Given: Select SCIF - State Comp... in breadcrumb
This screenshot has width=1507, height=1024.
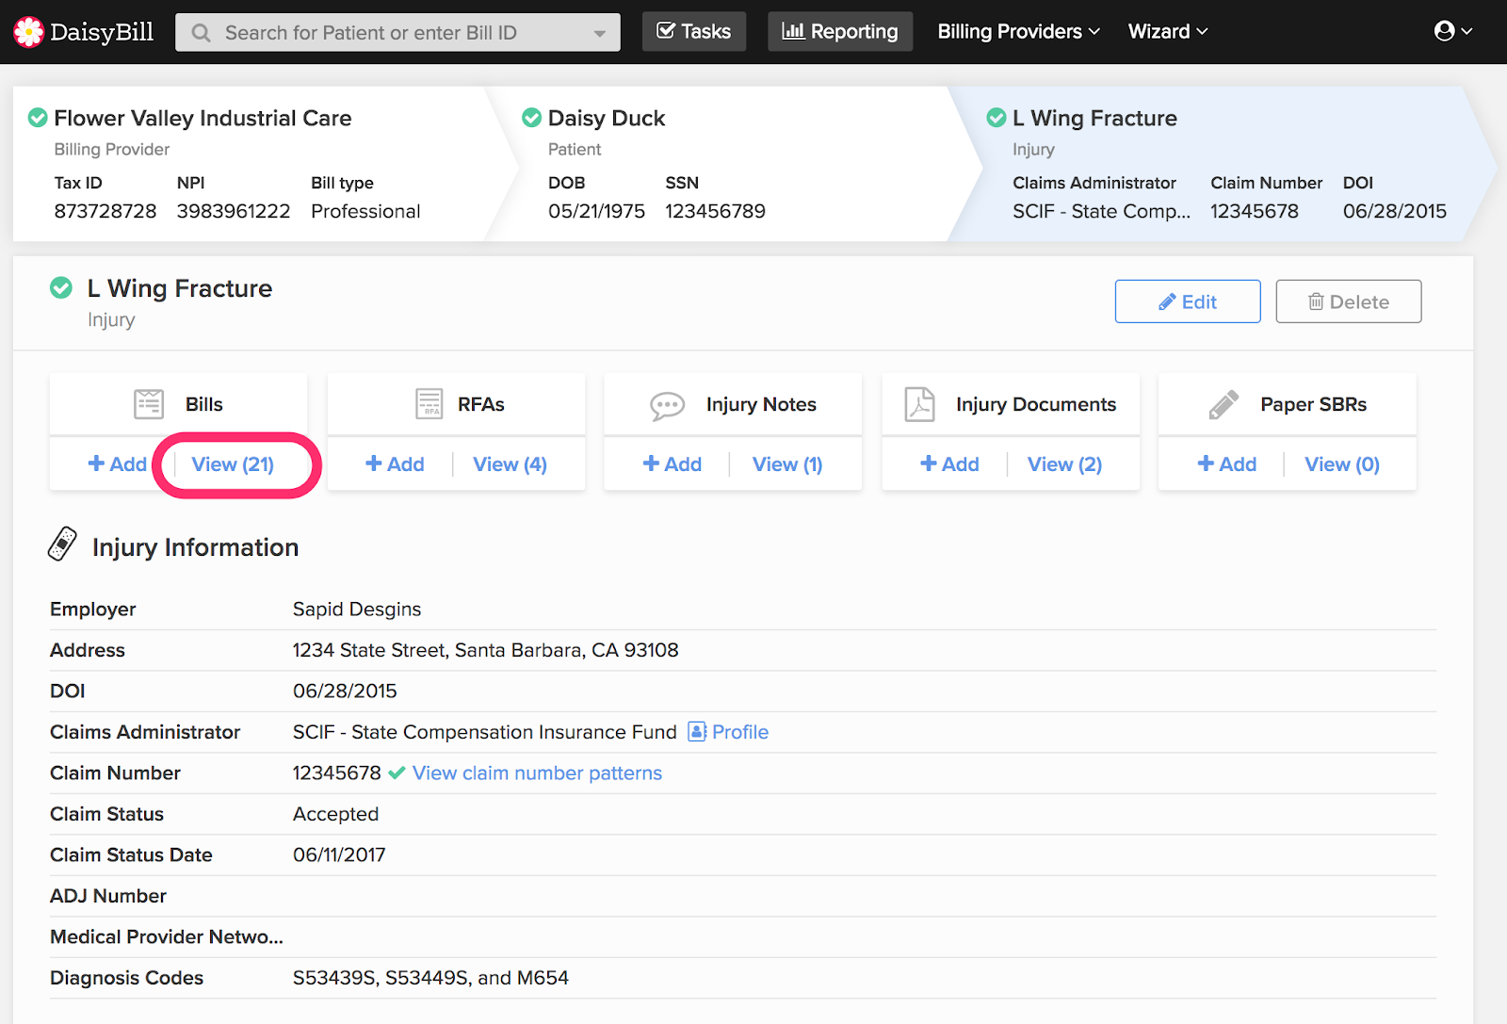Looking at the screenshot, I should 1101,211.
